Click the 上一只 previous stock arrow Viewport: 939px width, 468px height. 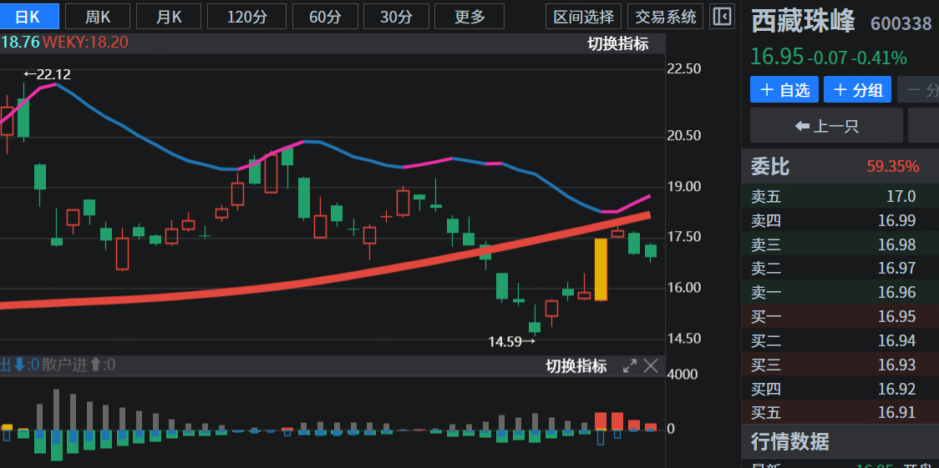coord(825,126)
